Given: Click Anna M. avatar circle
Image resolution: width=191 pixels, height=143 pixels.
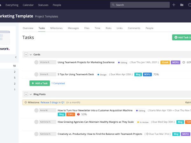Looking at the screenshot, I should tap(36, 110).
